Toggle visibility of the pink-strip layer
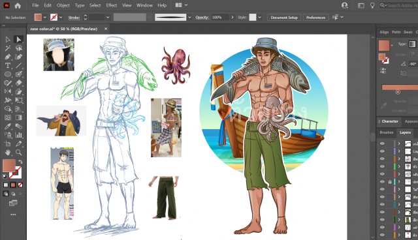This screenshot has height=240, width=418. 382,189
